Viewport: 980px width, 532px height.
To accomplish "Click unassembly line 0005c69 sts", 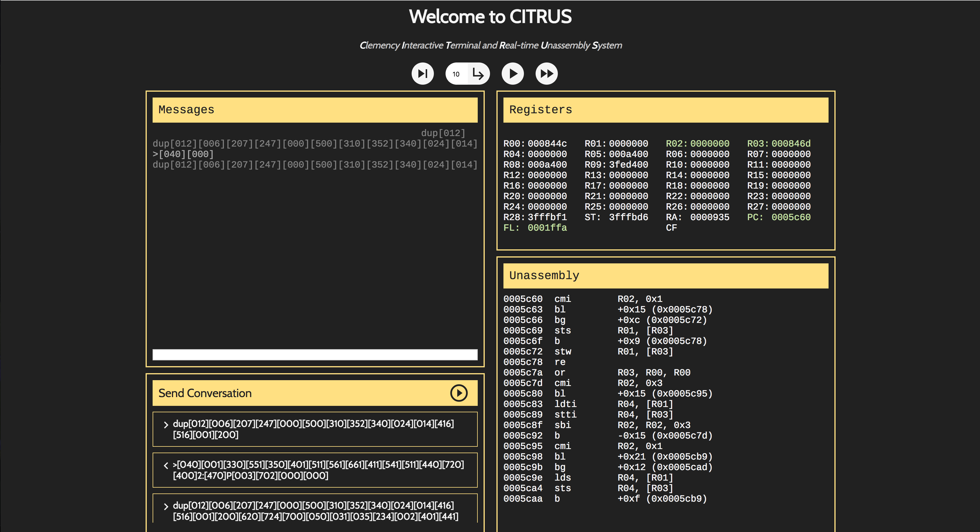I will [x=588, y=331].
